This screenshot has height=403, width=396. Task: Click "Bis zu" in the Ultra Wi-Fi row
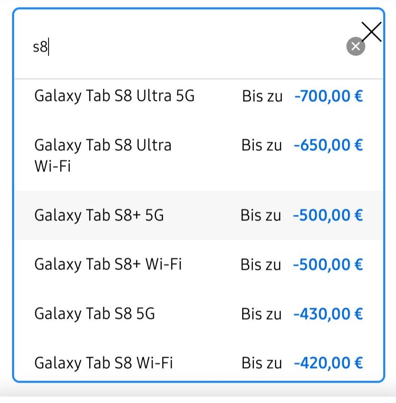[262, 146]
